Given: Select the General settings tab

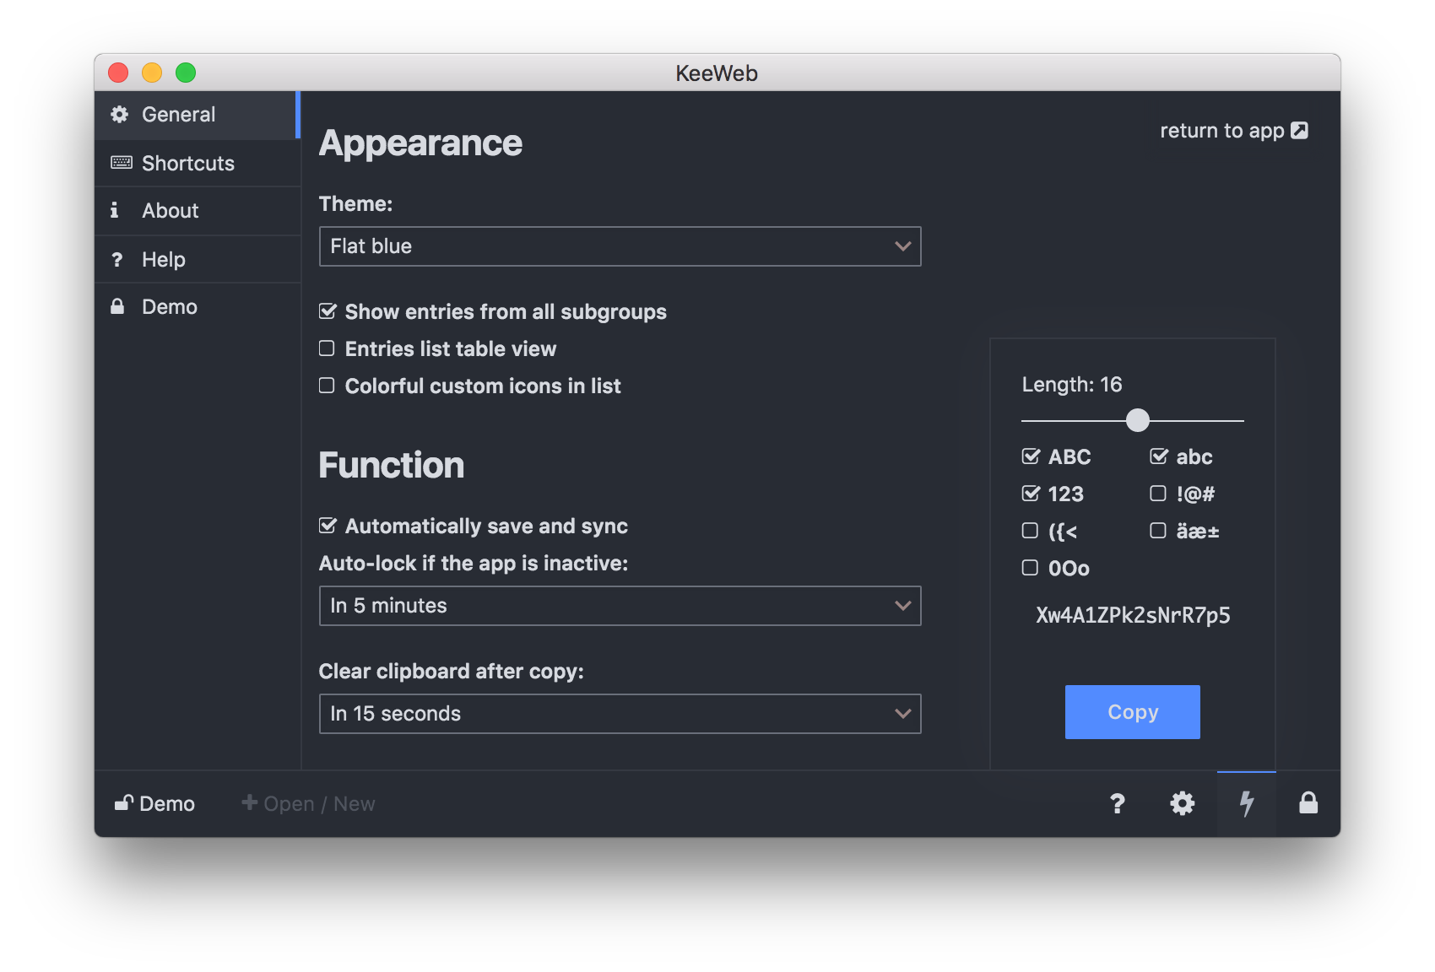Looking at the screenshot, I should click(198, 115).
